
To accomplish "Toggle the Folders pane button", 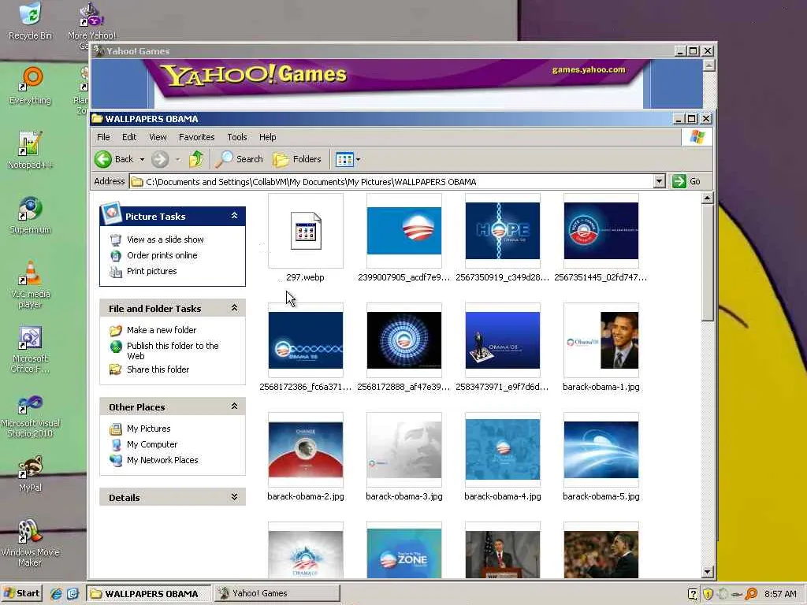I will [297, 159].
